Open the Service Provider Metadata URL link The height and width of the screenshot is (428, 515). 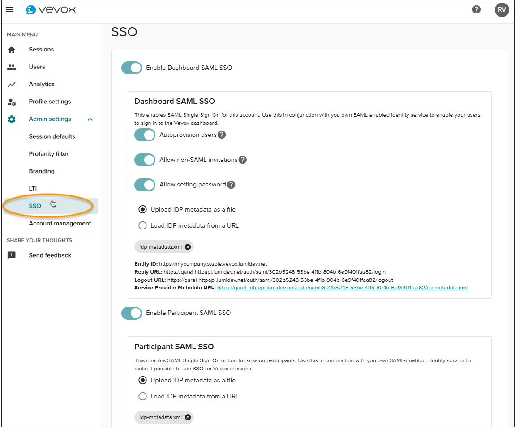(x=342, y=288)
